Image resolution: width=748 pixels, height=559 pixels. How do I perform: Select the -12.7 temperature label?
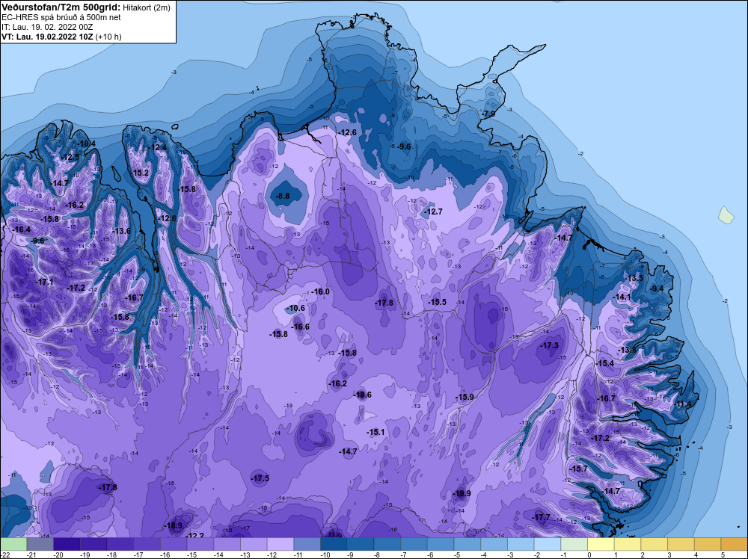tap(434, 211)
